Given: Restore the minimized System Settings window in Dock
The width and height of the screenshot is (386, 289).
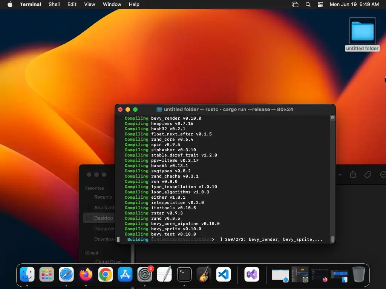Looking at the screenshot, I should coord(300,274).
